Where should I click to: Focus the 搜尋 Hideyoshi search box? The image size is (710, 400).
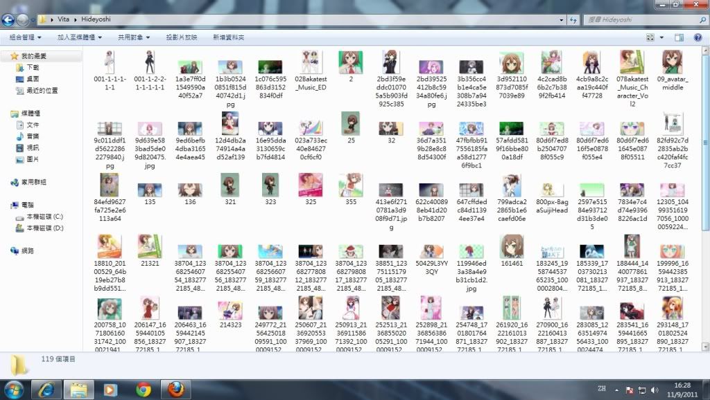pyautogui.click(x=641, y=19)
